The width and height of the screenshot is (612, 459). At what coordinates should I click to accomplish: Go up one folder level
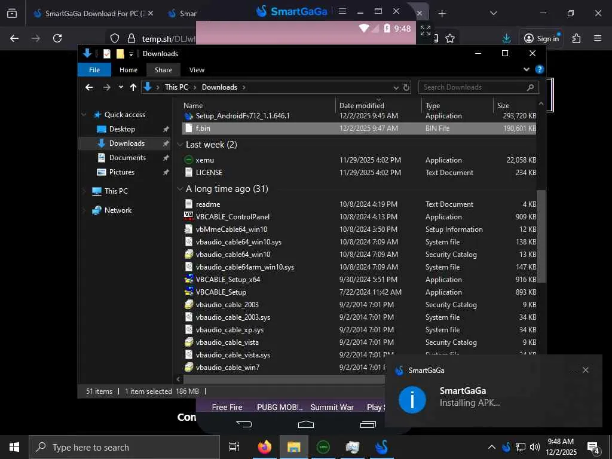coord(133,87)
